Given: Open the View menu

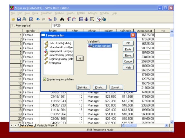Looking at the screenshot, I should tap(27, 13).
